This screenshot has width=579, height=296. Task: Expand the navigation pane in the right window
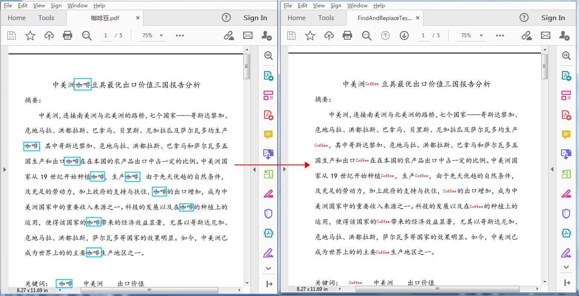(284, 169)
